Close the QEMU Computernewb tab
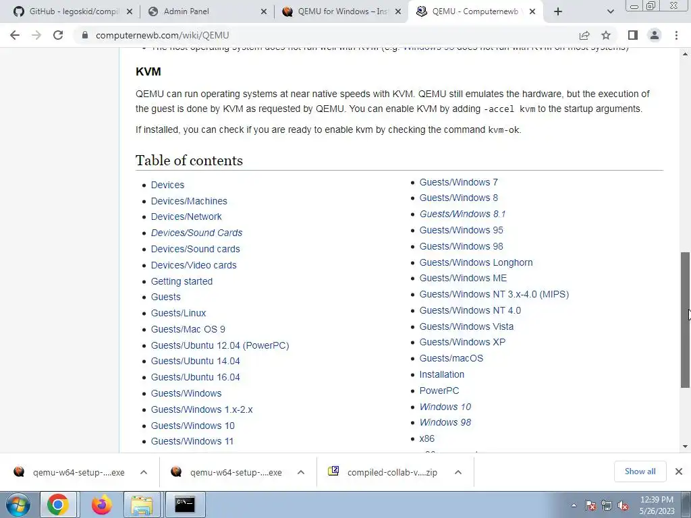This screenshot has height=518, width=691. [532, 11]
